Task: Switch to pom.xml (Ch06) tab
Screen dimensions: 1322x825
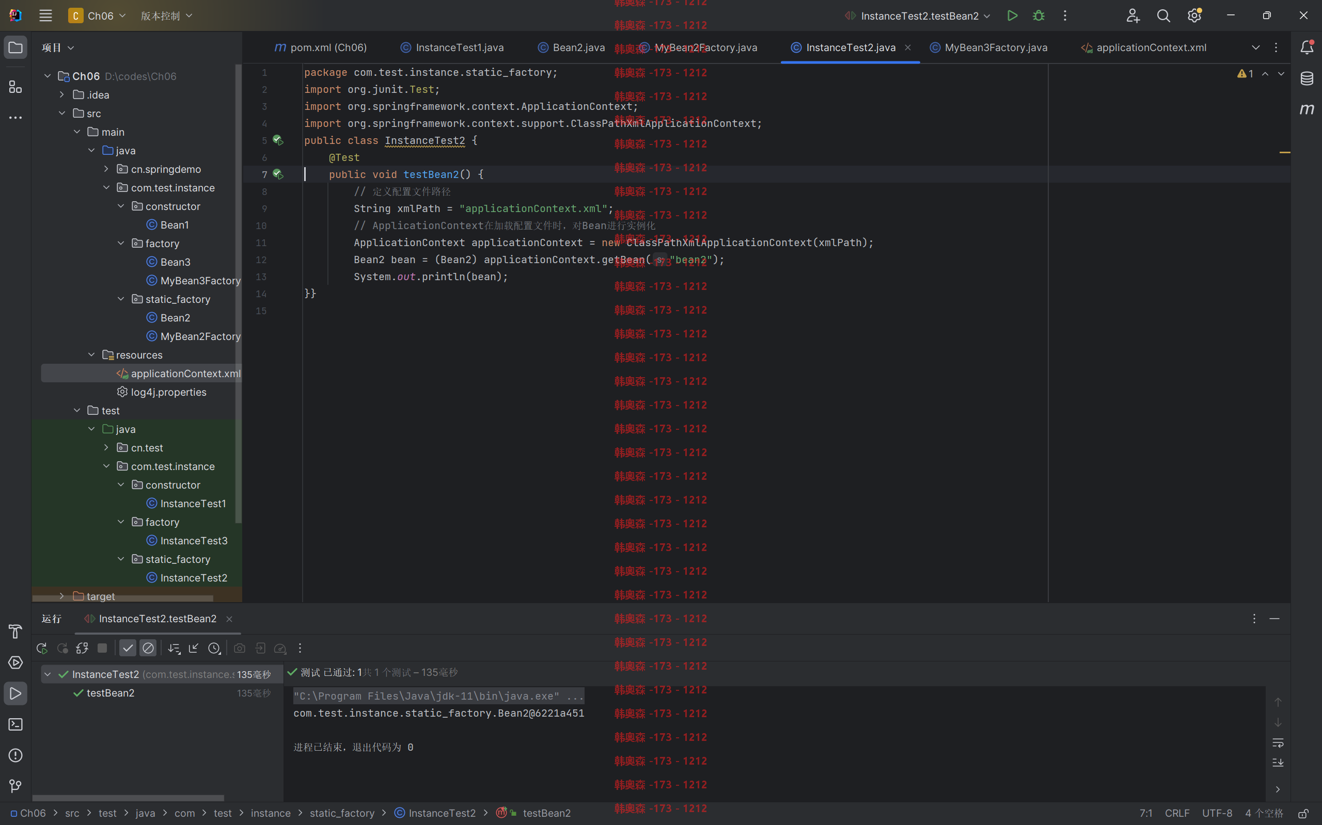Action: tap(320, 47)
